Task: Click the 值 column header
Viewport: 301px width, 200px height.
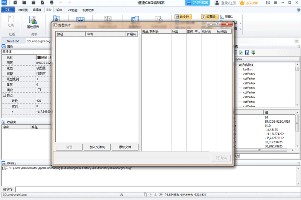Action: [x=279, y=112]
